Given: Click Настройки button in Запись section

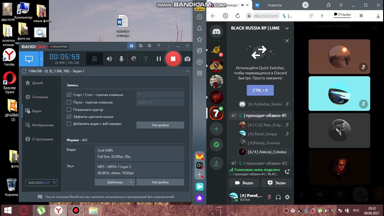Looking at the screenshot, I should (160, 125).
